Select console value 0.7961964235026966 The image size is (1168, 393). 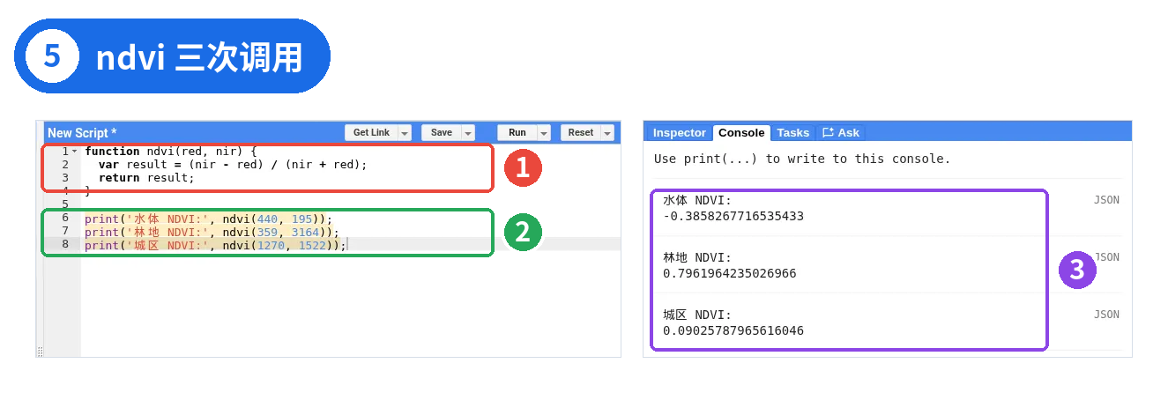(730, 273)
